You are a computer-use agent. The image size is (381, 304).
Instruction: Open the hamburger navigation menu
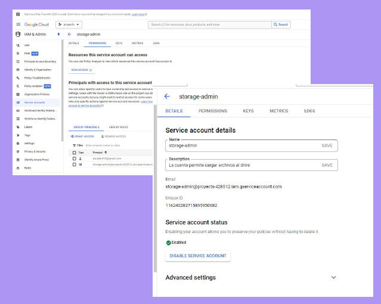point(18,24)
